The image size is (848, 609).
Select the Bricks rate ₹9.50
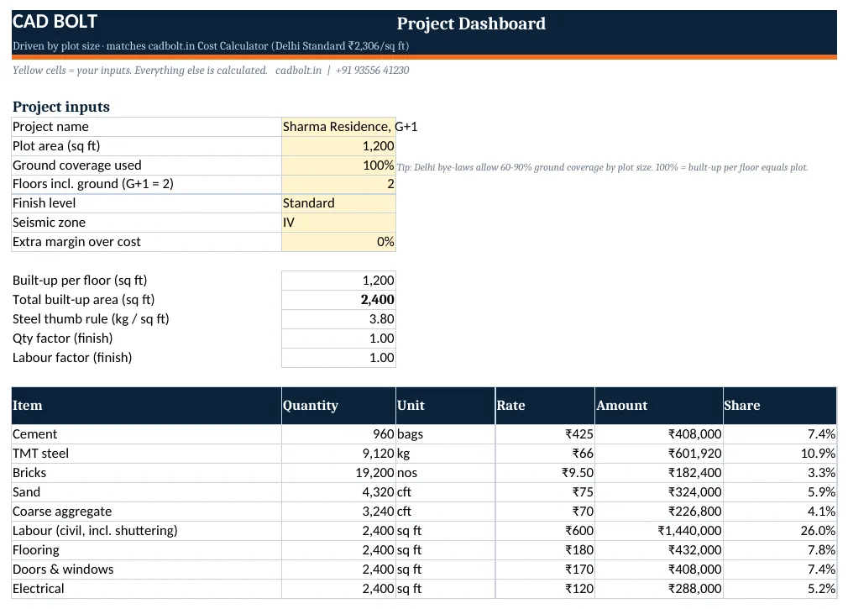coord(545,473)
